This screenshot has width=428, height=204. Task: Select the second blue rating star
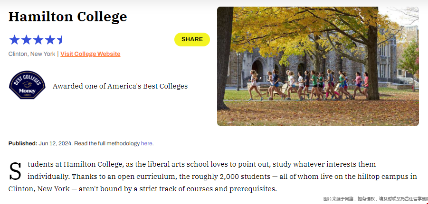coord(26,40)
